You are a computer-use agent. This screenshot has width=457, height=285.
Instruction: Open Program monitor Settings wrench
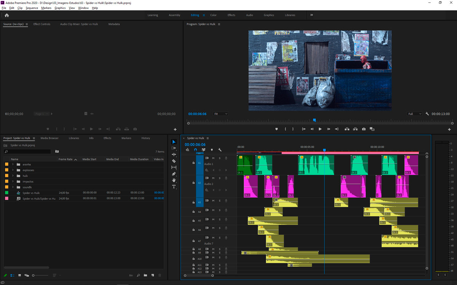tap(427, 114)
